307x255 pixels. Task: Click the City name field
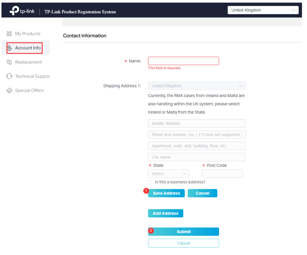[197, 157]
